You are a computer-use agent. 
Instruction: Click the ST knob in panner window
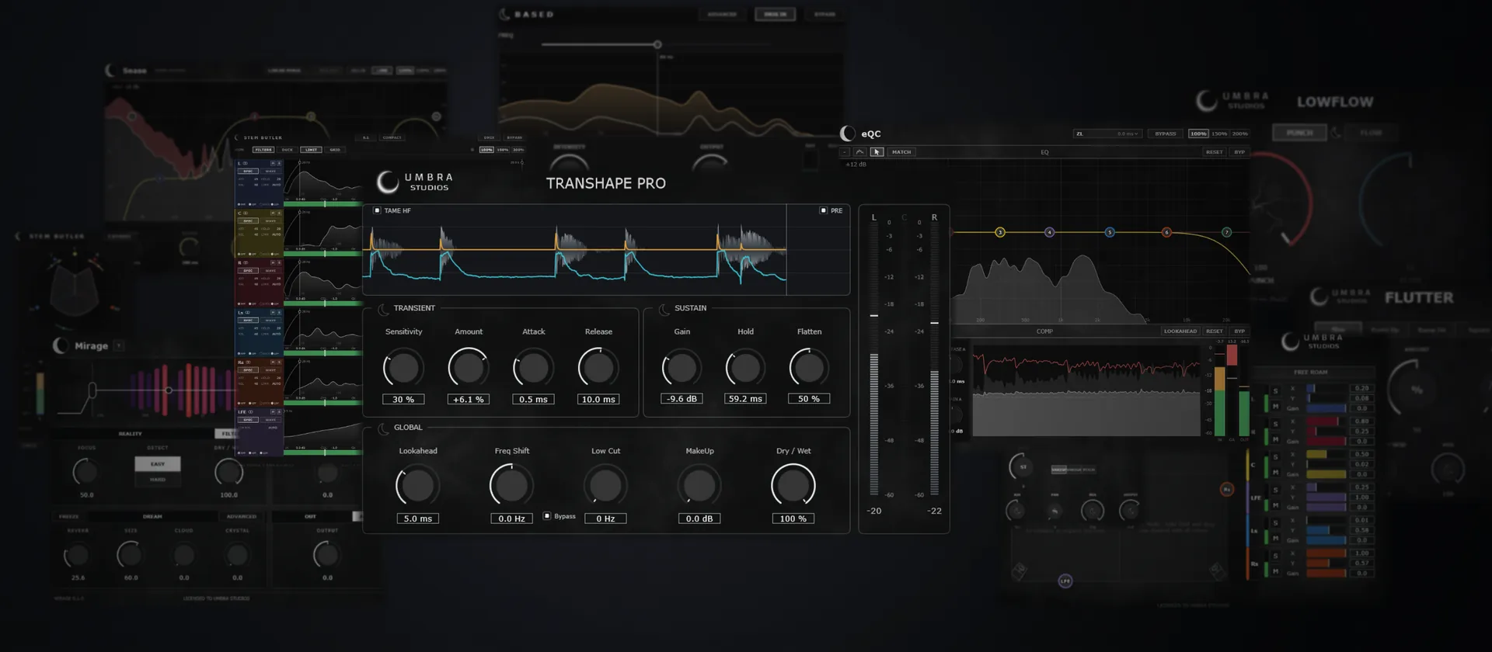tap(1023, 466)
